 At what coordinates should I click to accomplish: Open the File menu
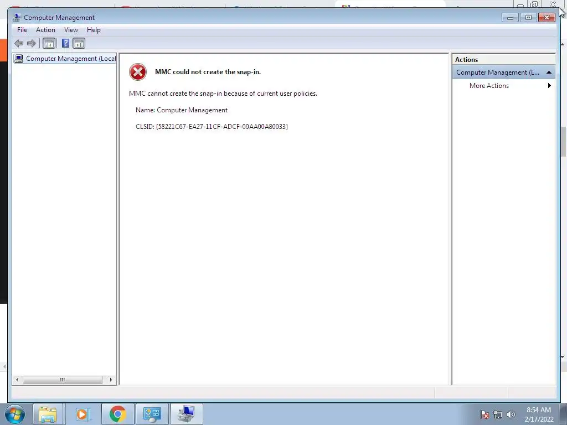coord(22,30)
